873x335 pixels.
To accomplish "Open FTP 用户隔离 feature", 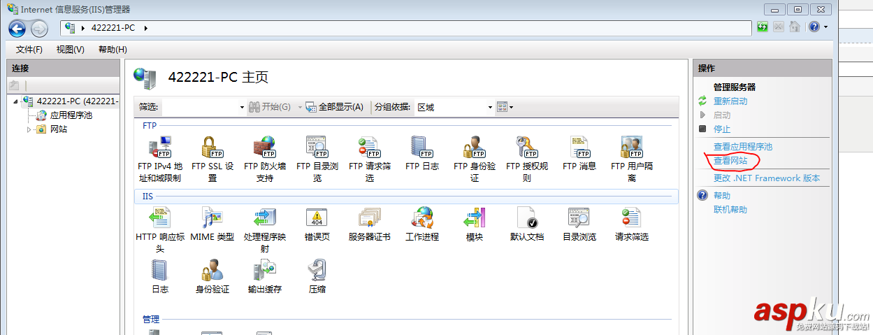I will click(x=632, y=159).
